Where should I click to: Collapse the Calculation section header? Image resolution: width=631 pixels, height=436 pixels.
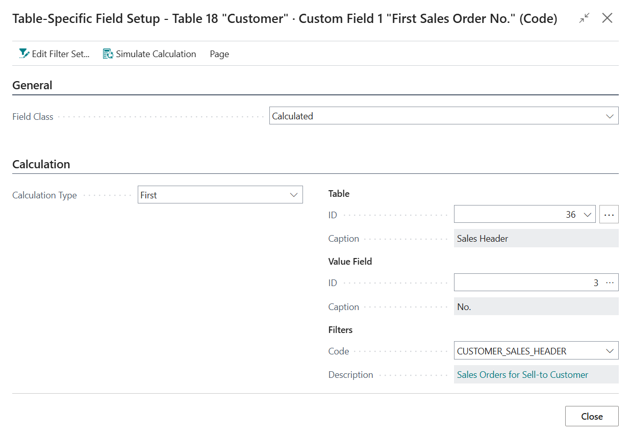41,164
